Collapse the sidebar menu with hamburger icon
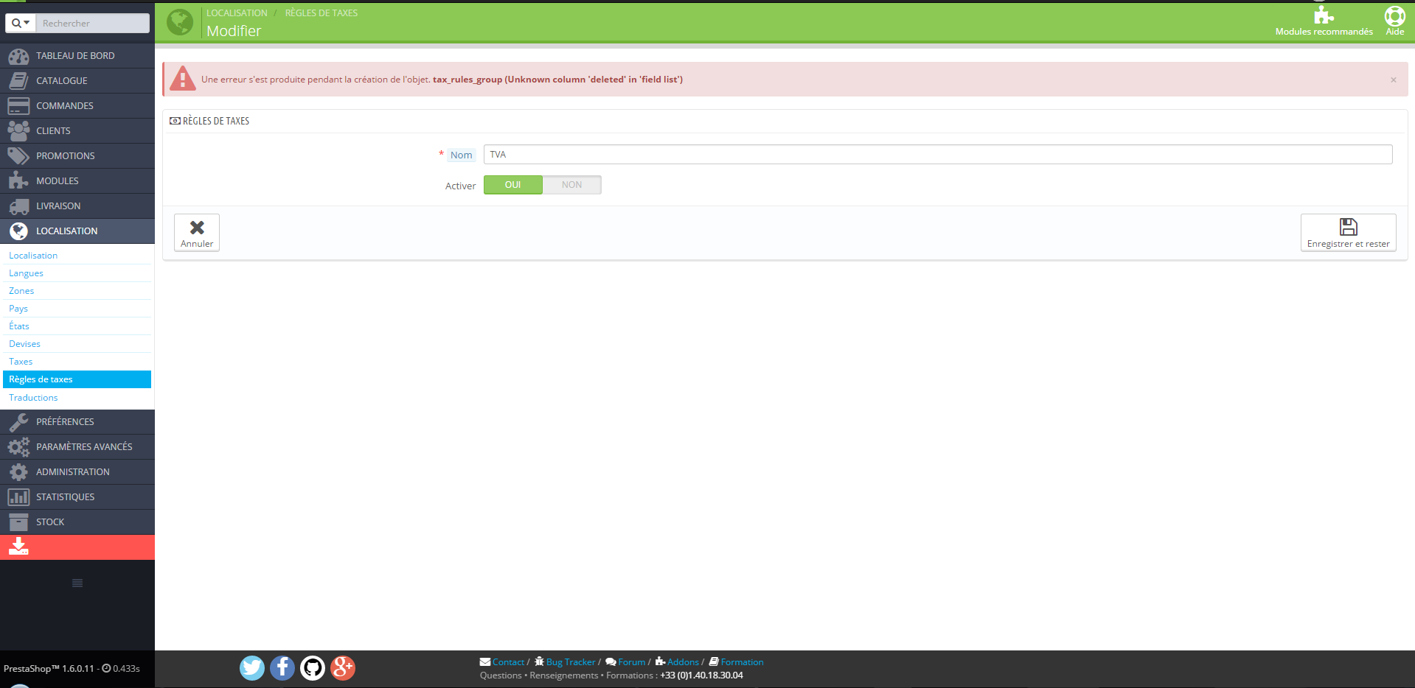 point(77,583)
